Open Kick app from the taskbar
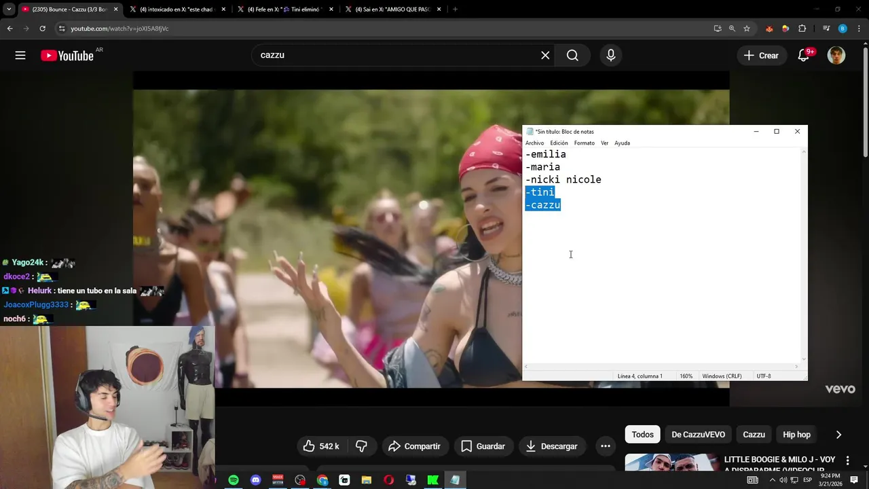 [432, 480]
